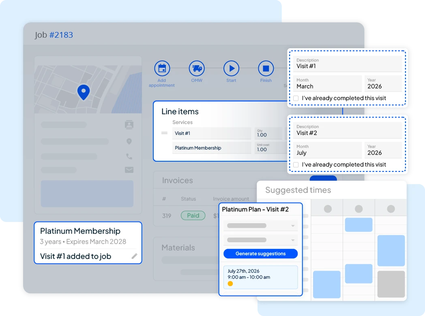Click the Finish stop icon
The image size is (425, 316).
pos(266,68)
